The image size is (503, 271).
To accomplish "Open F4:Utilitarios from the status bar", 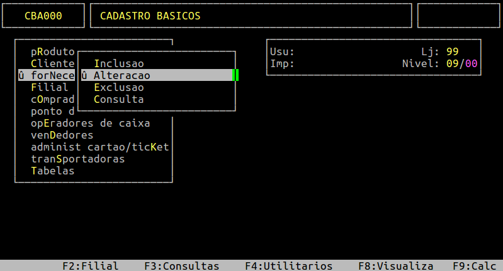I will click(x=289, y=265).
